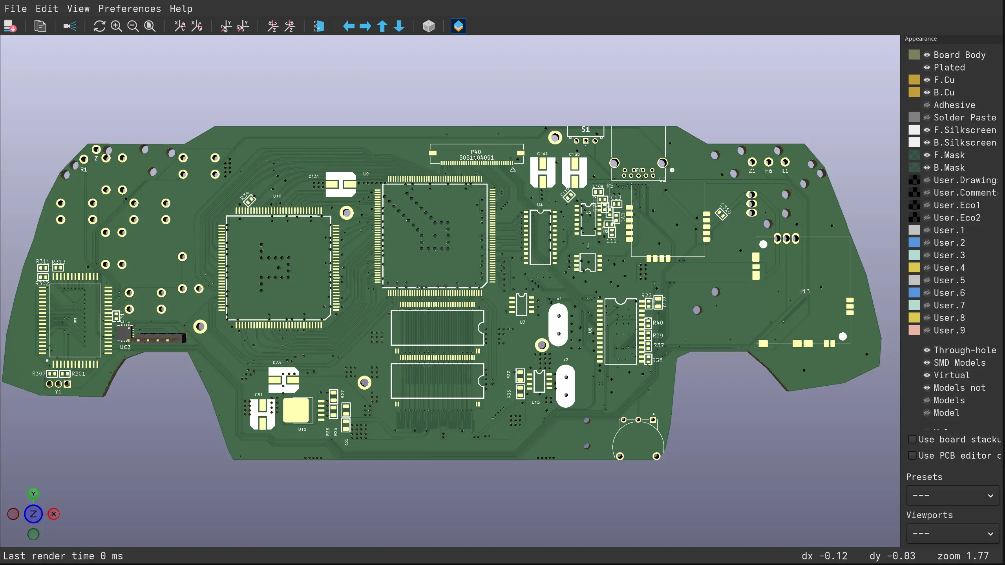Open the View menu
The image size is (1005, 565).
(x=78, y=9)
